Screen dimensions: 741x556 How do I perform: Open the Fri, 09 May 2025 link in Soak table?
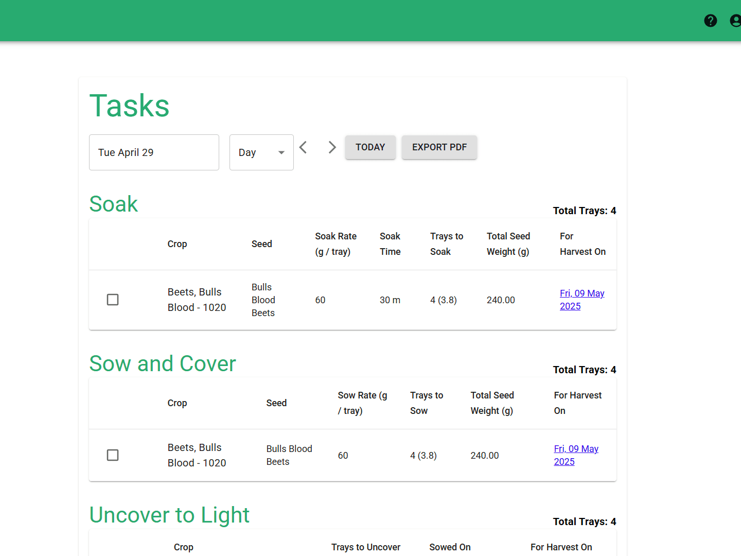[x=581, y=299]
